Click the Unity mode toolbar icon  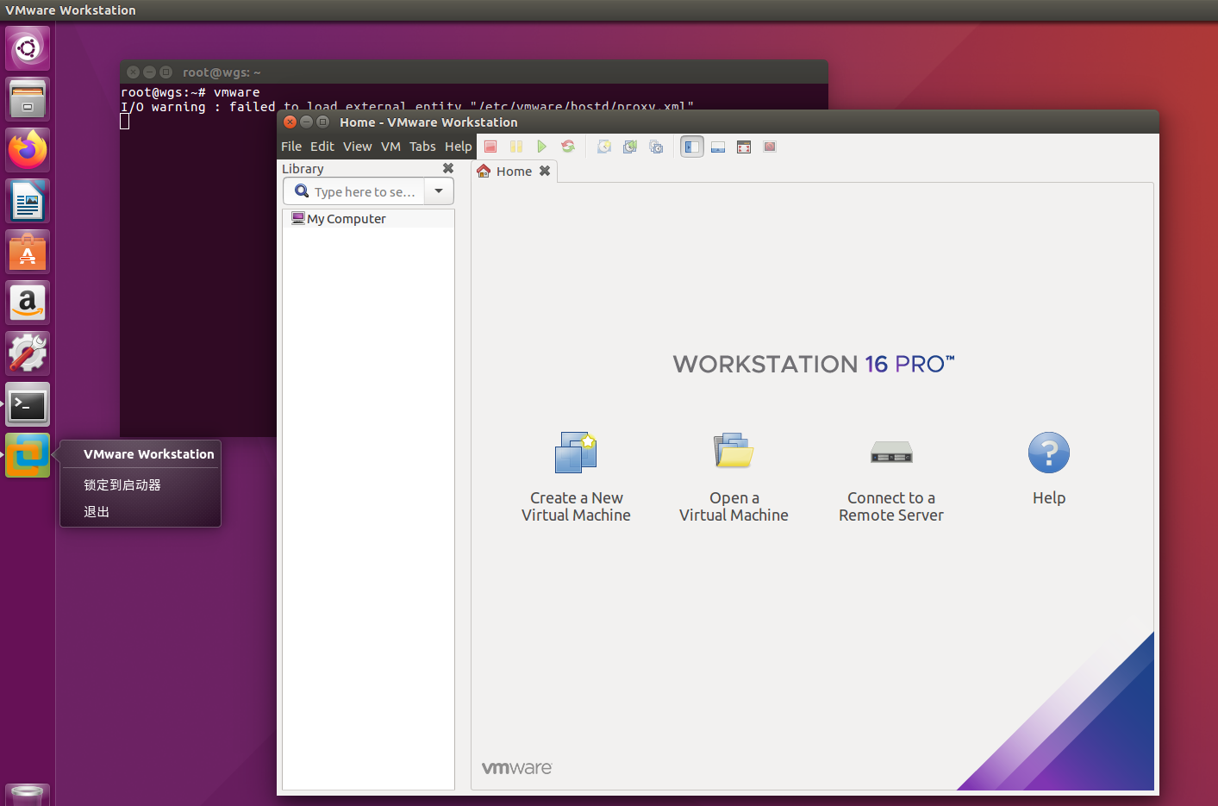770,147
